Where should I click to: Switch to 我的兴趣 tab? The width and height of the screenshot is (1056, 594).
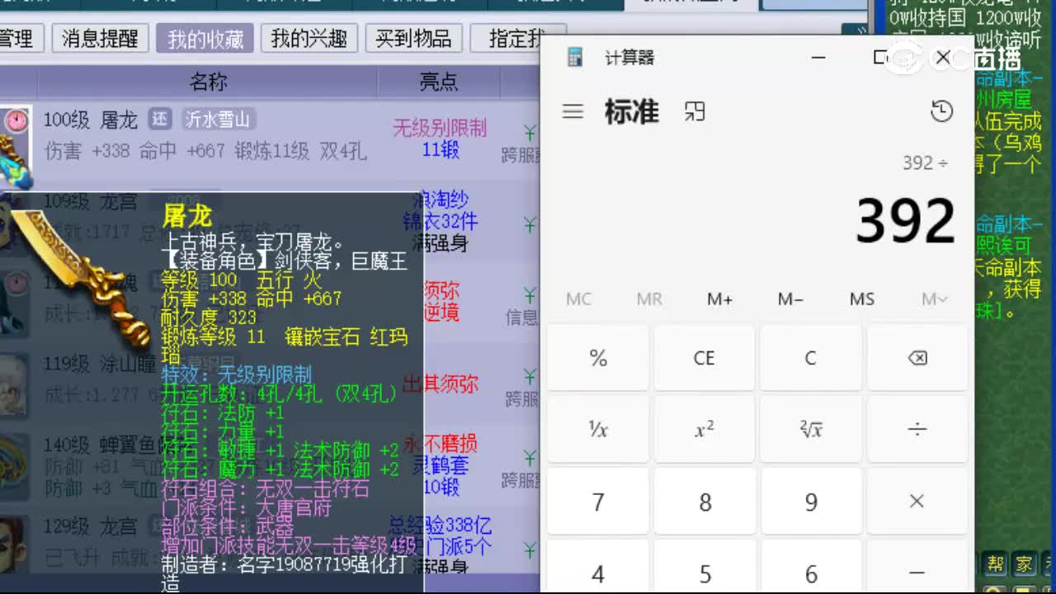pyautogui.click(x=309, y=38)
